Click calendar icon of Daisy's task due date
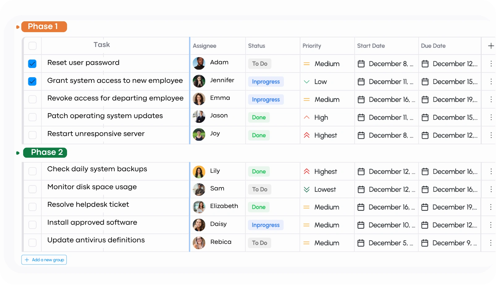The height and width of the screenshot is (285, 497). click(425, 225)
